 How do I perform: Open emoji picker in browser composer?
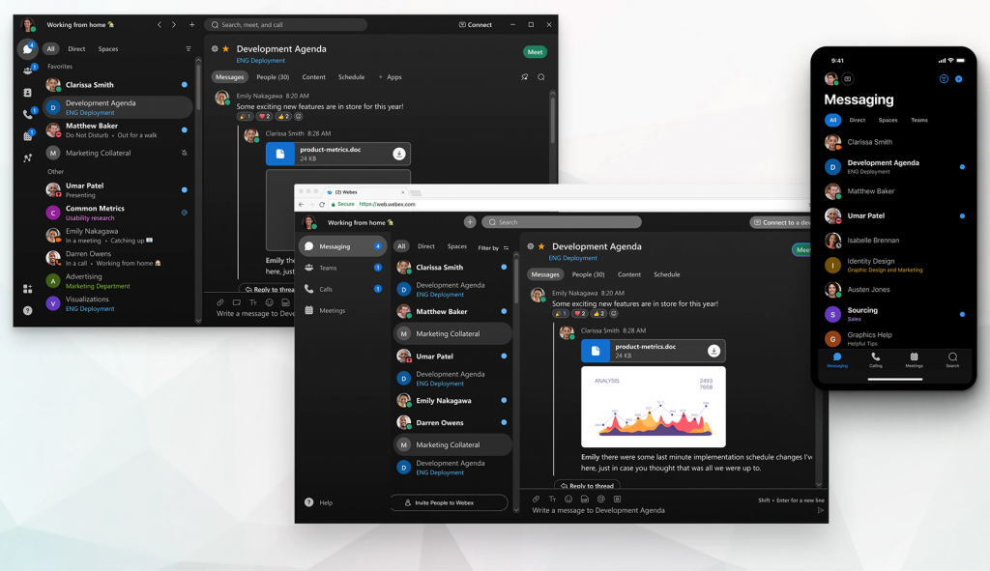coord(568,500)
